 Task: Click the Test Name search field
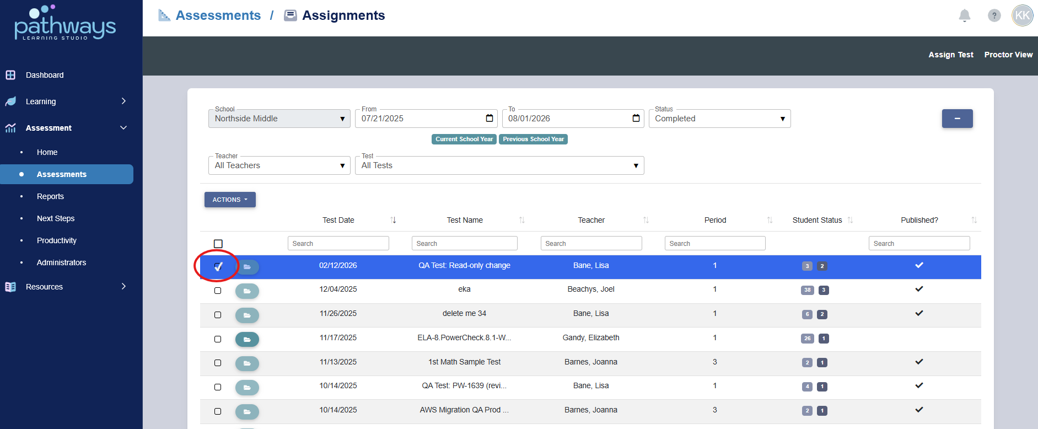[465, 243]
